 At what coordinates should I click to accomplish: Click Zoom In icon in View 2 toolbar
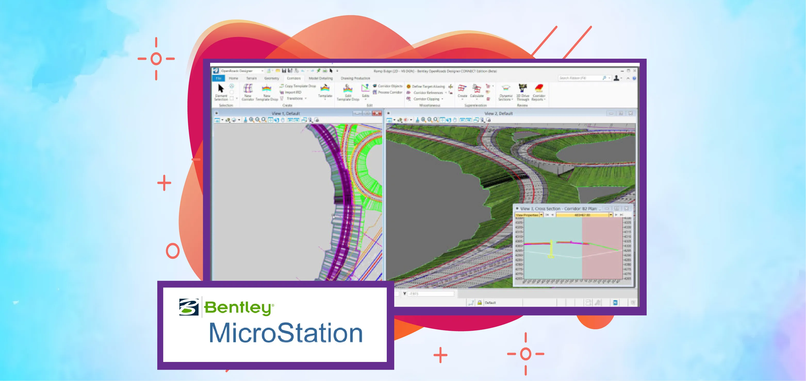[423, 120]
